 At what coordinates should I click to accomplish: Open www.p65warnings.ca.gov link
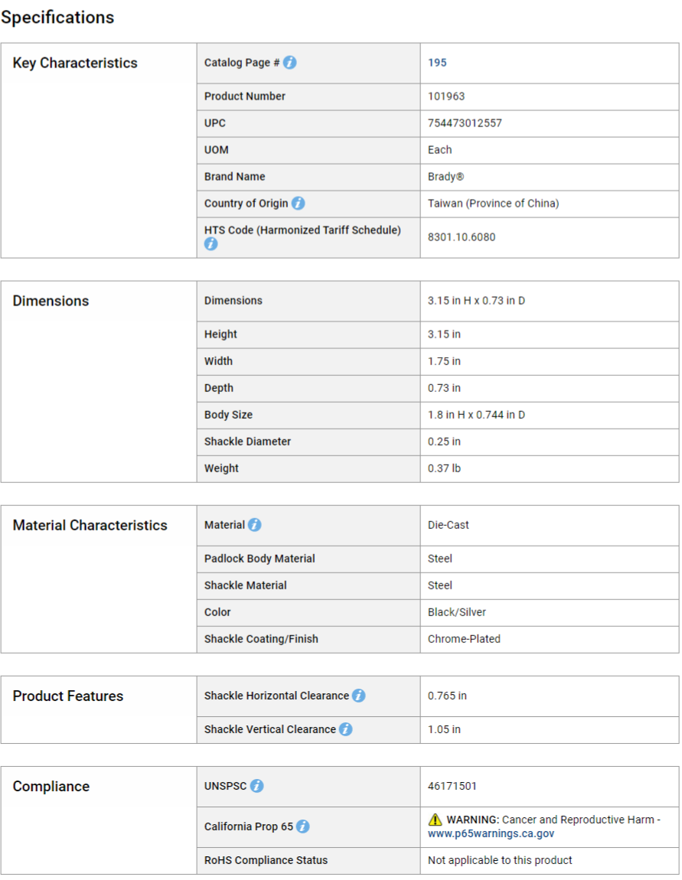pyautogui.click(x=491, y=833)
